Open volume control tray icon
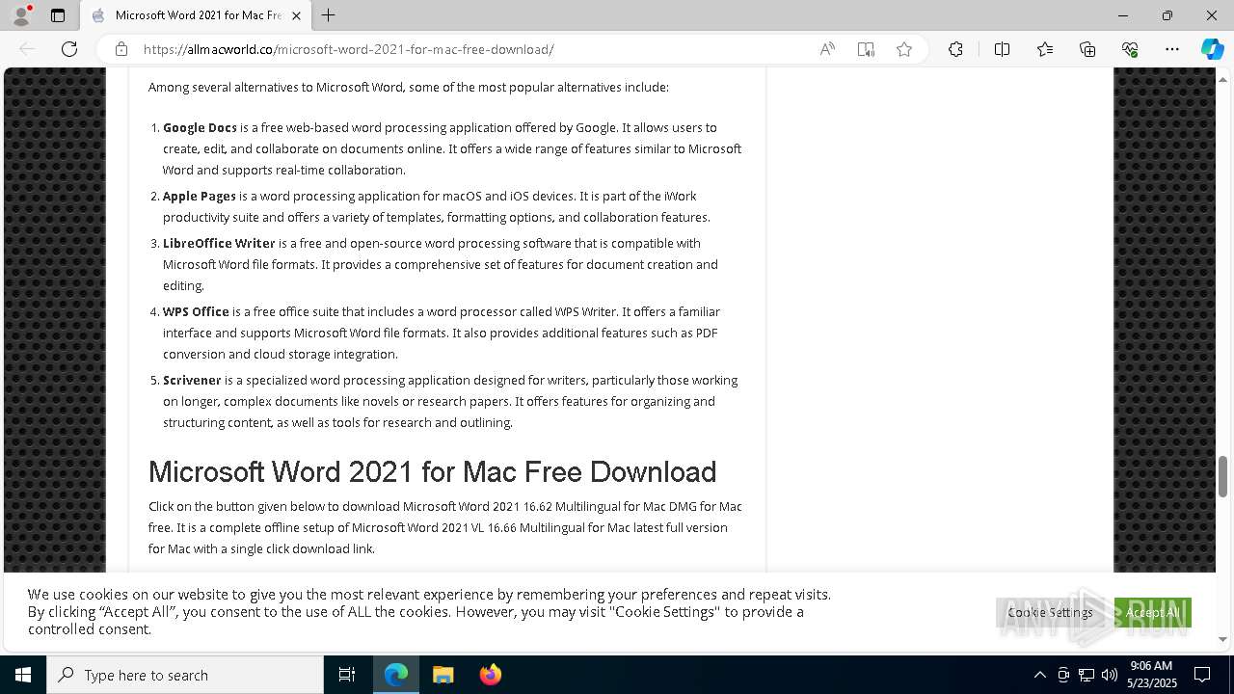Screen dimensions: 1234x694 pyautogui.click(x=1110, y=675)
